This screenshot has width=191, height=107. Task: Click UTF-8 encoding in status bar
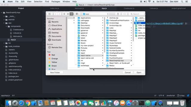[x=161, y=96]
